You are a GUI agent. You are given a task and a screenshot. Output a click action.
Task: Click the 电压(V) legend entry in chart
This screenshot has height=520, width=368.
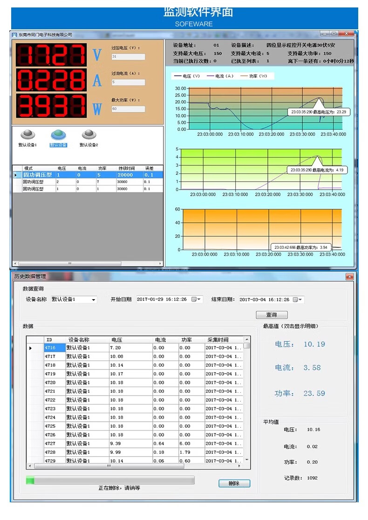[x=187, y=76]
